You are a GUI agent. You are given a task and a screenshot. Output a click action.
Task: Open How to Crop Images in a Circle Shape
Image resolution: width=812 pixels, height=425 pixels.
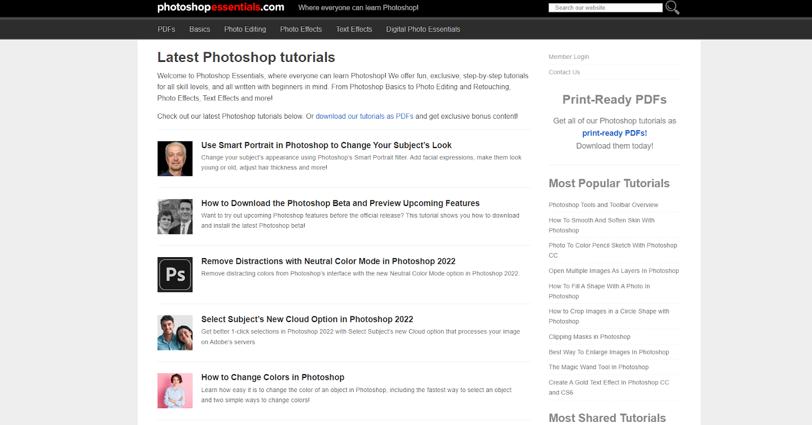tap(609, 316)
